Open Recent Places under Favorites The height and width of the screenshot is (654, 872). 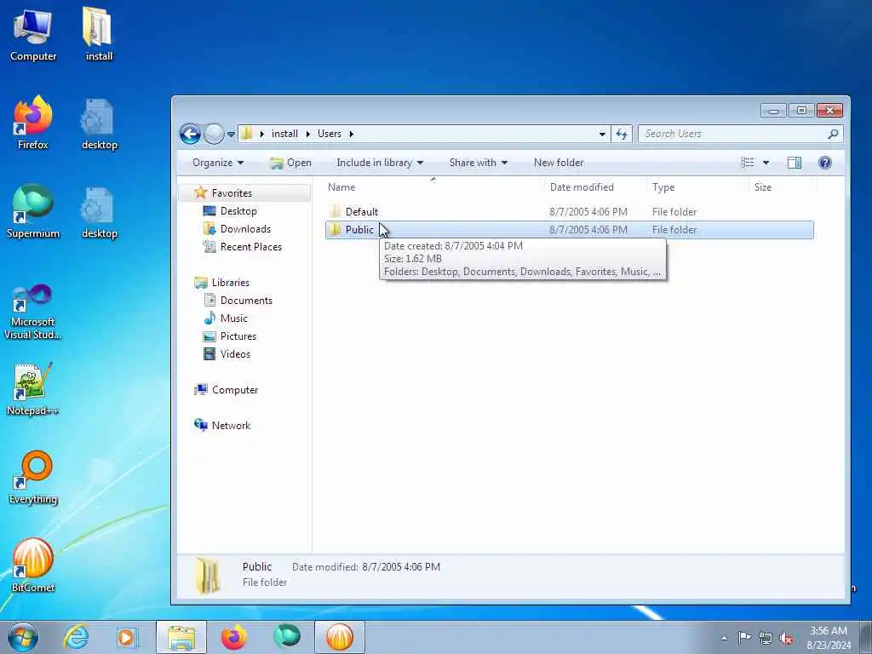point(251,246)
